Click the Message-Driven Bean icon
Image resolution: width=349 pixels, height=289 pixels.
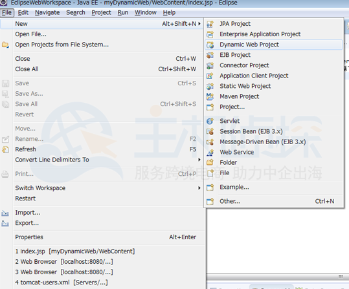coord(210,142)
